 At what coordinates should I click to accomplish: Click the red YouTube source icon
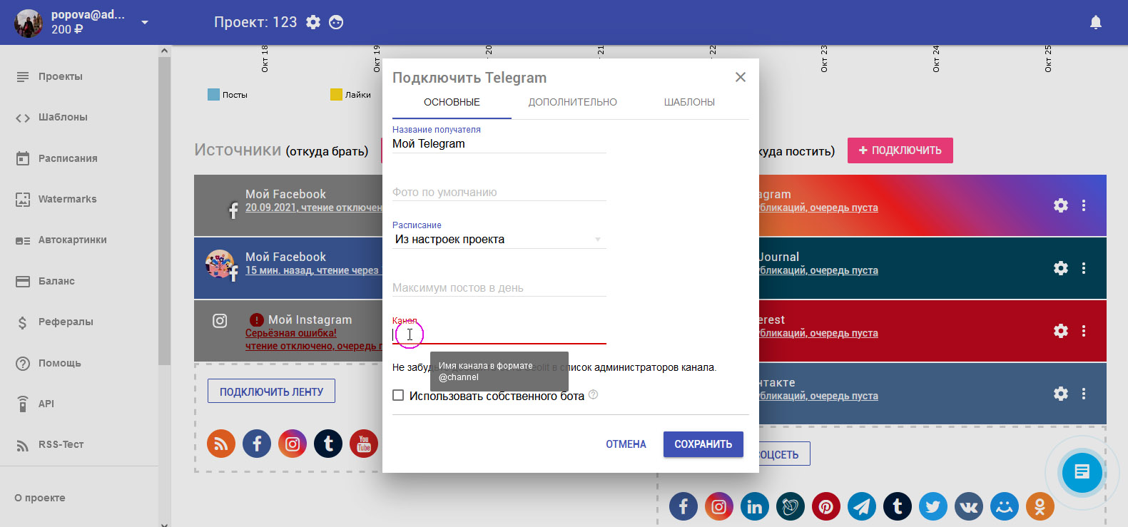point(364,444)
